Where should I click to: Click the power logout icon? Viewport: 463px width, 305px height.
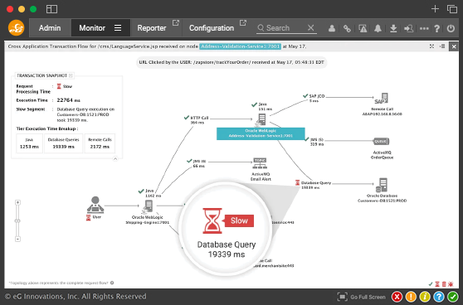pyautogui.click(x=451, y=28)
